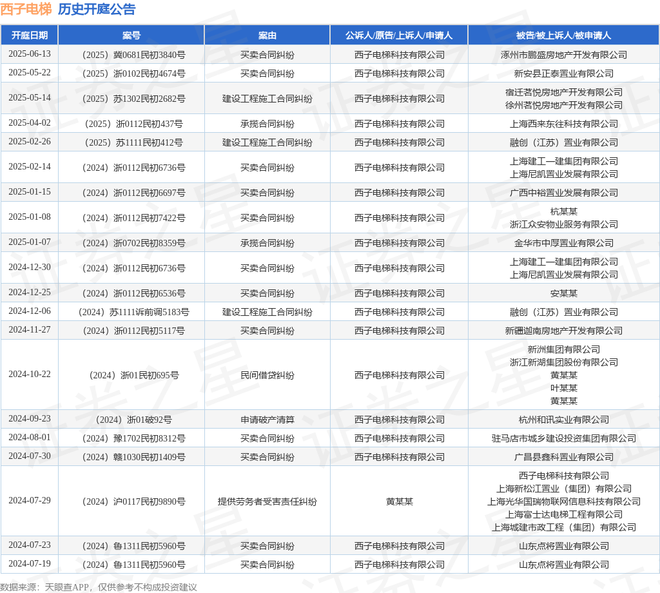Viewport: 660px width, 593px height.
Task: Click defendant 叶某某
Action: [563, 388]
